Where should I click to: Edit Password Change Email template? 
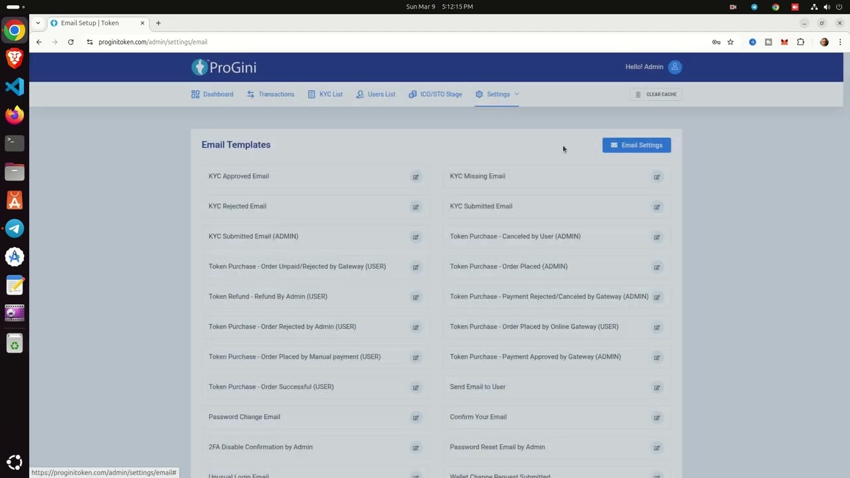[416, 418]
